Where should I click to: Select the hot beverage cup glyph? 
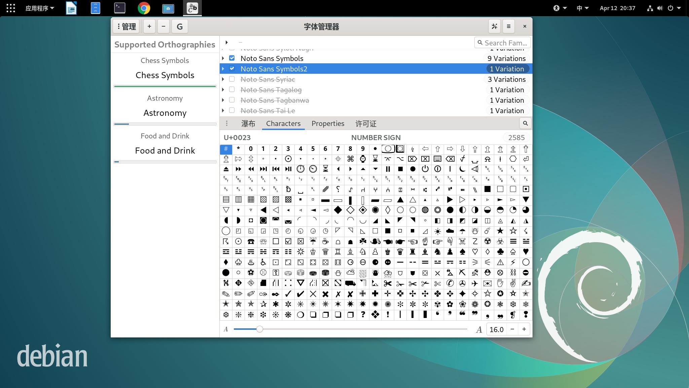pos(325,241)
